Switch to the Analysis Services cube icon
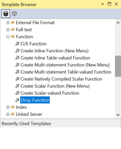 pos(14,14)
